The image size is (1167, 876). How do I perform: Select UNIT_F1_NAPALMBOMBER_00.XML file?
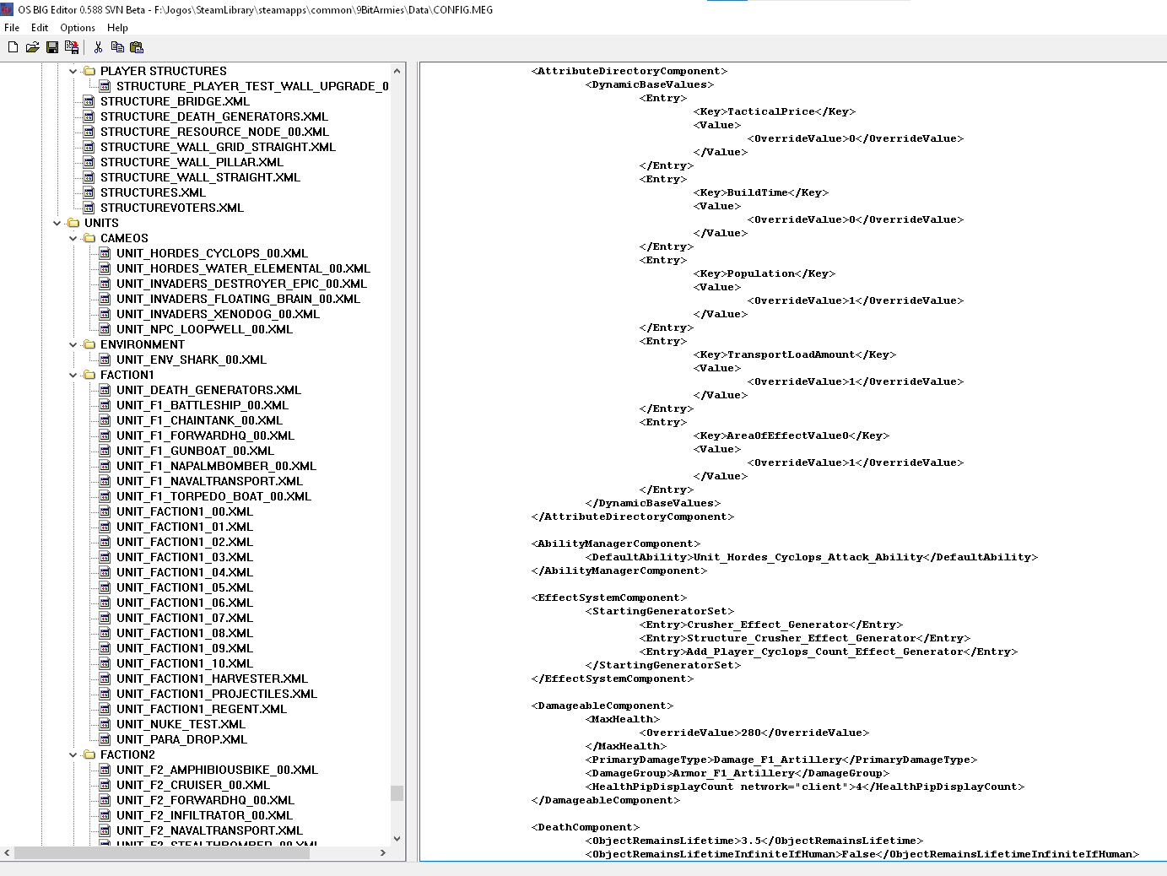(x=216, y=466)
